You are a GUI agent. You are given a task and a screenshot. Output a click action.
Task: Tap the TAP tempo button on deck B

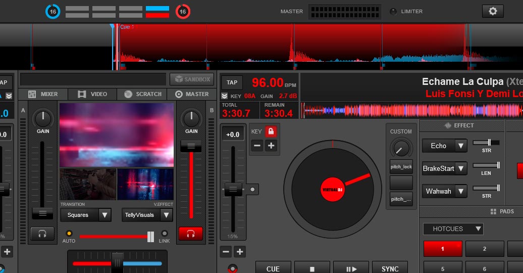click(232, 82)
